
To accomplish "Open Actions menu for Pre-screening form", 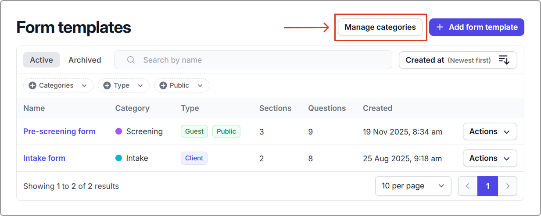I will 490,131.
